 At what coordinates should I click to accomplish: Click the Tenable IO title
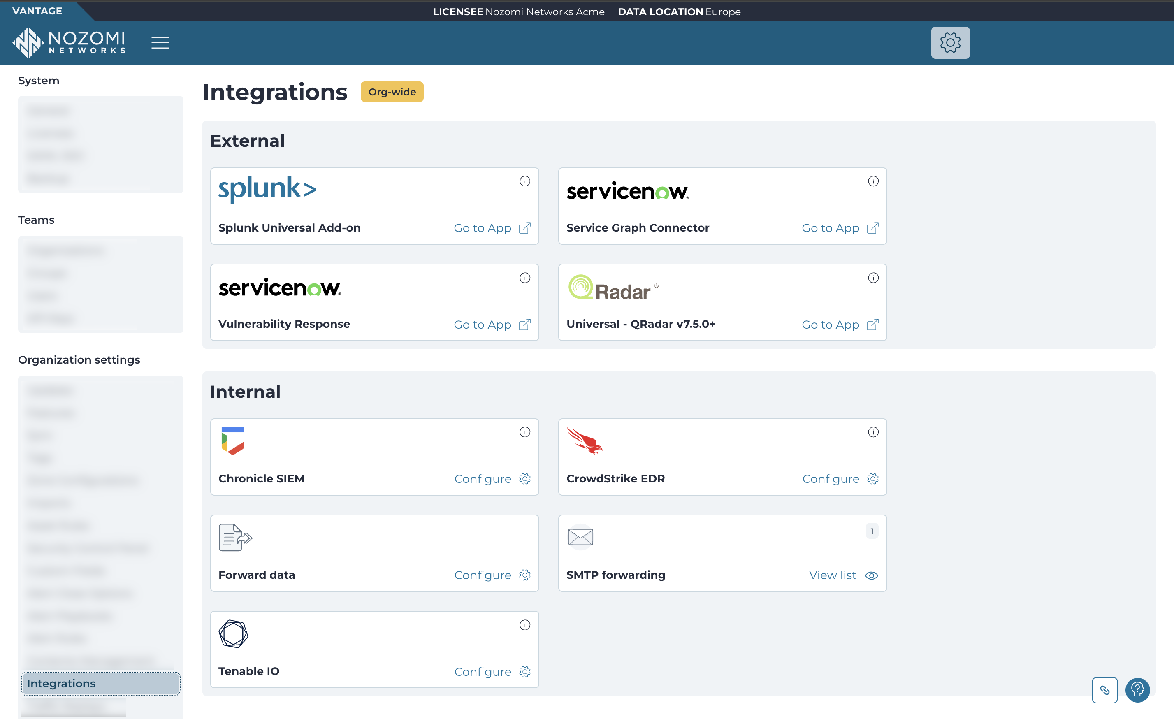[x=249, y=671]
